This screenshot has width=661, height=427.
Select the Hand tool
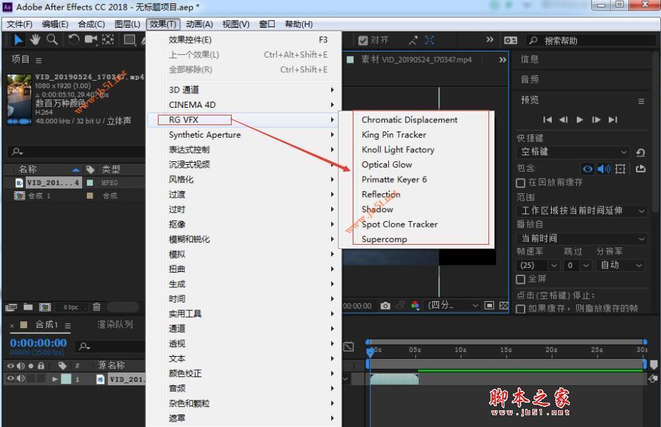(35, 40)
